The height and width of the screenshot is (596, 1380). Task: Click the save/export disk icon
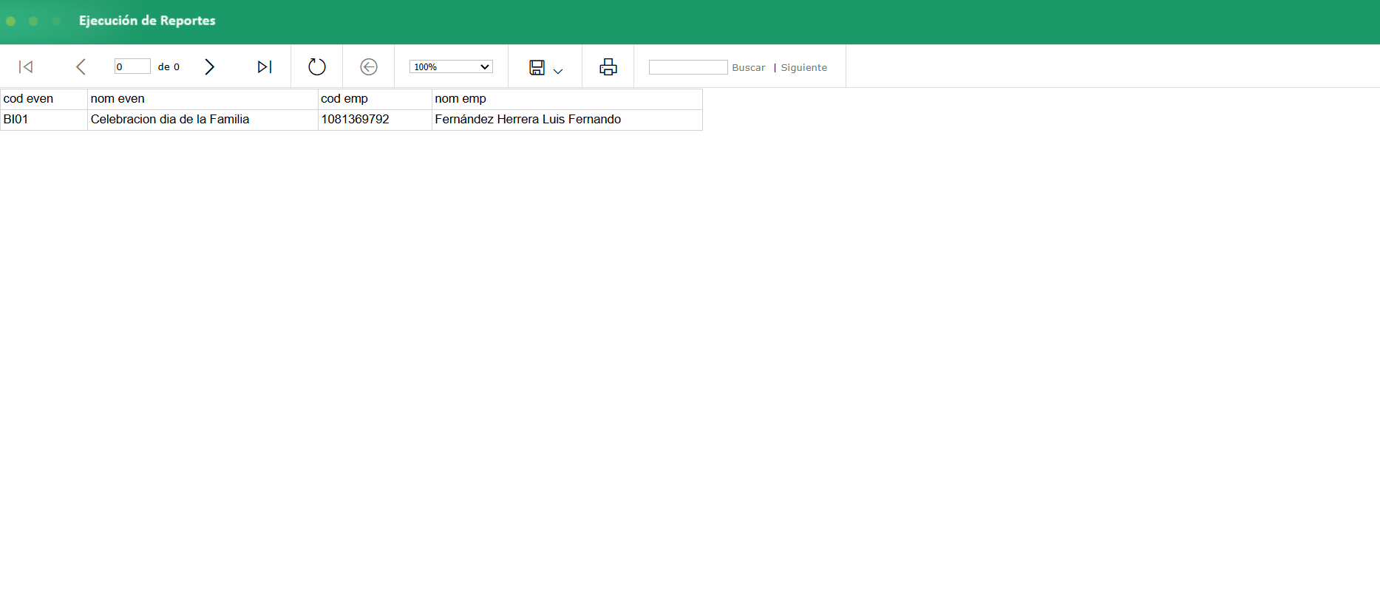click(537, 68)
